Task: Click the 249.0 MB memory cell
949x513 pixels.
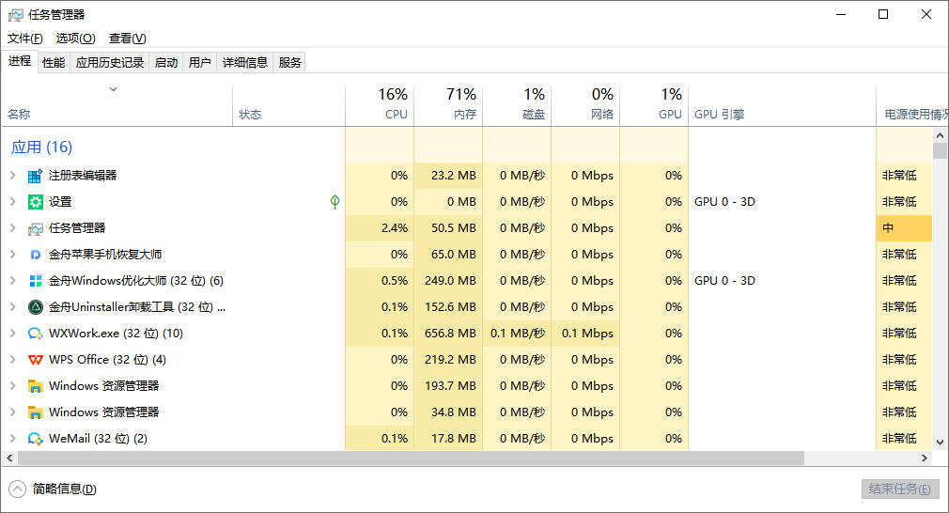Action: (x=448, y=281)
